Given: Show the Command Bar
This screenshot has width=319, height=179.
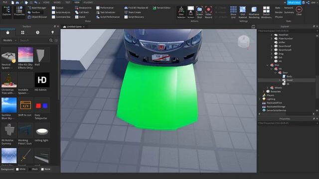Looking at the screenshot, I should click(61, 17).
